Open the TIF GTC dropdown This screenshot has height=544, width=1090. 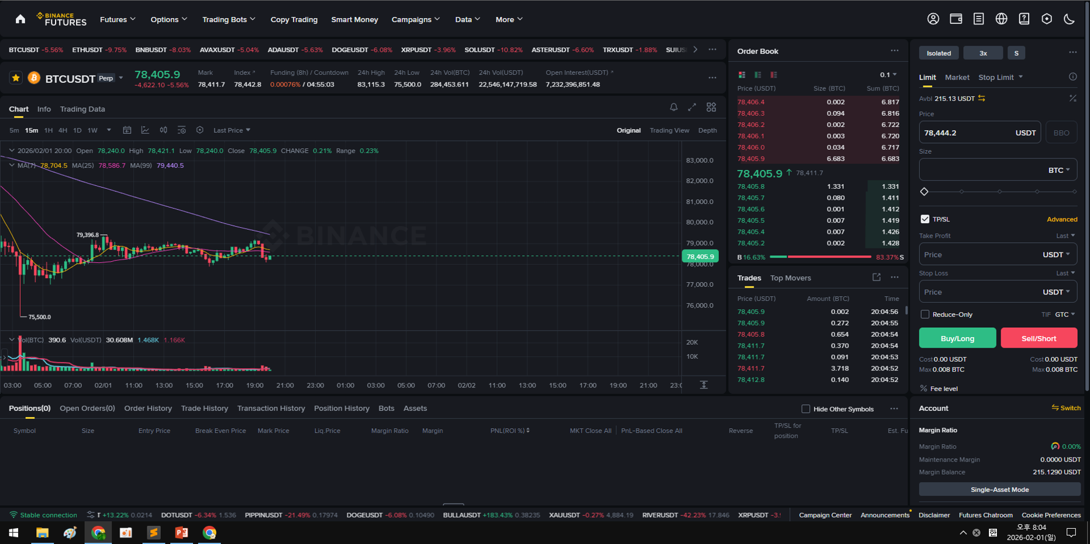point(1065,314)
